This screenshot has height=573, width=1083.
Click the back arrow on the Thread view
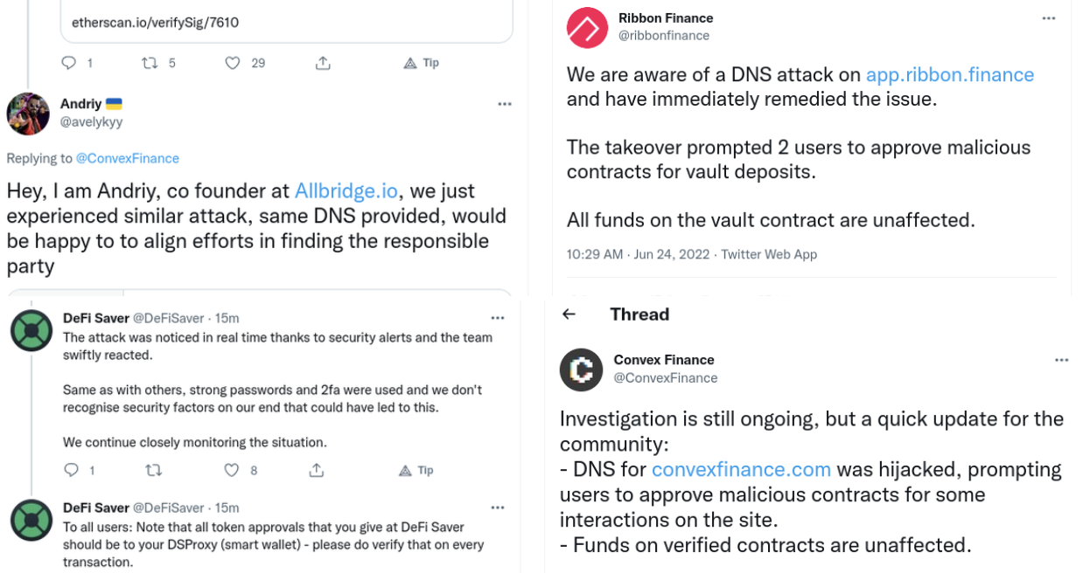pos(570,314)
